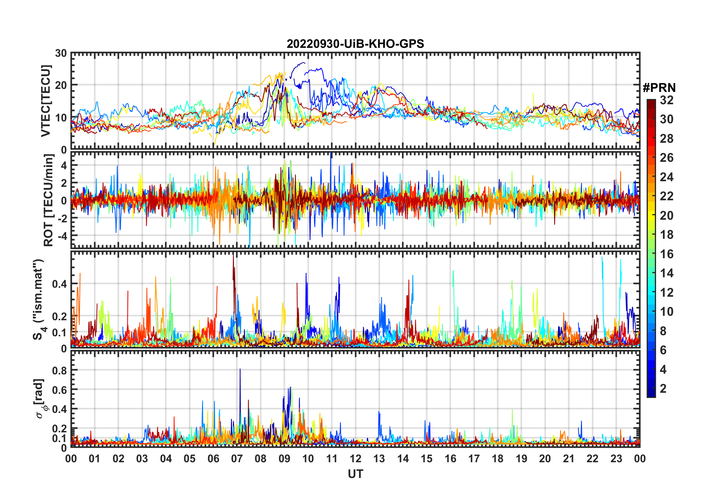Viewport: 711px width, 497px height.
Task: Select the 4 tick on the ROT axis
Action: point(64,165)
